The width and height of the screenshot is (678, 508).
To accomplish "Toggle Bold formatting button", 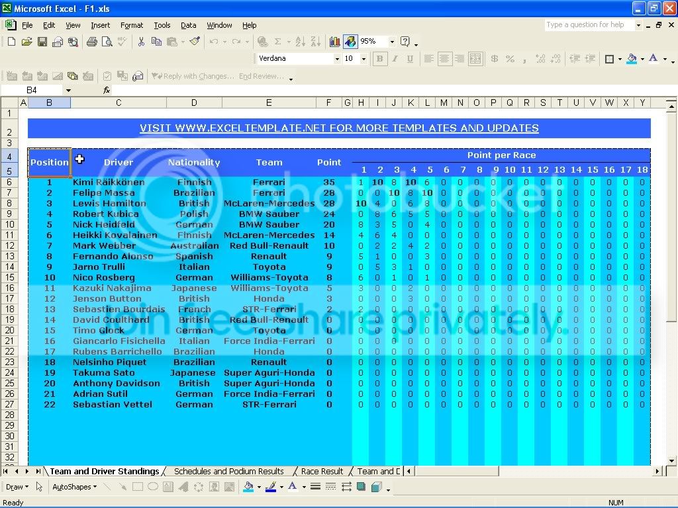I will click(x=379, y=59).
